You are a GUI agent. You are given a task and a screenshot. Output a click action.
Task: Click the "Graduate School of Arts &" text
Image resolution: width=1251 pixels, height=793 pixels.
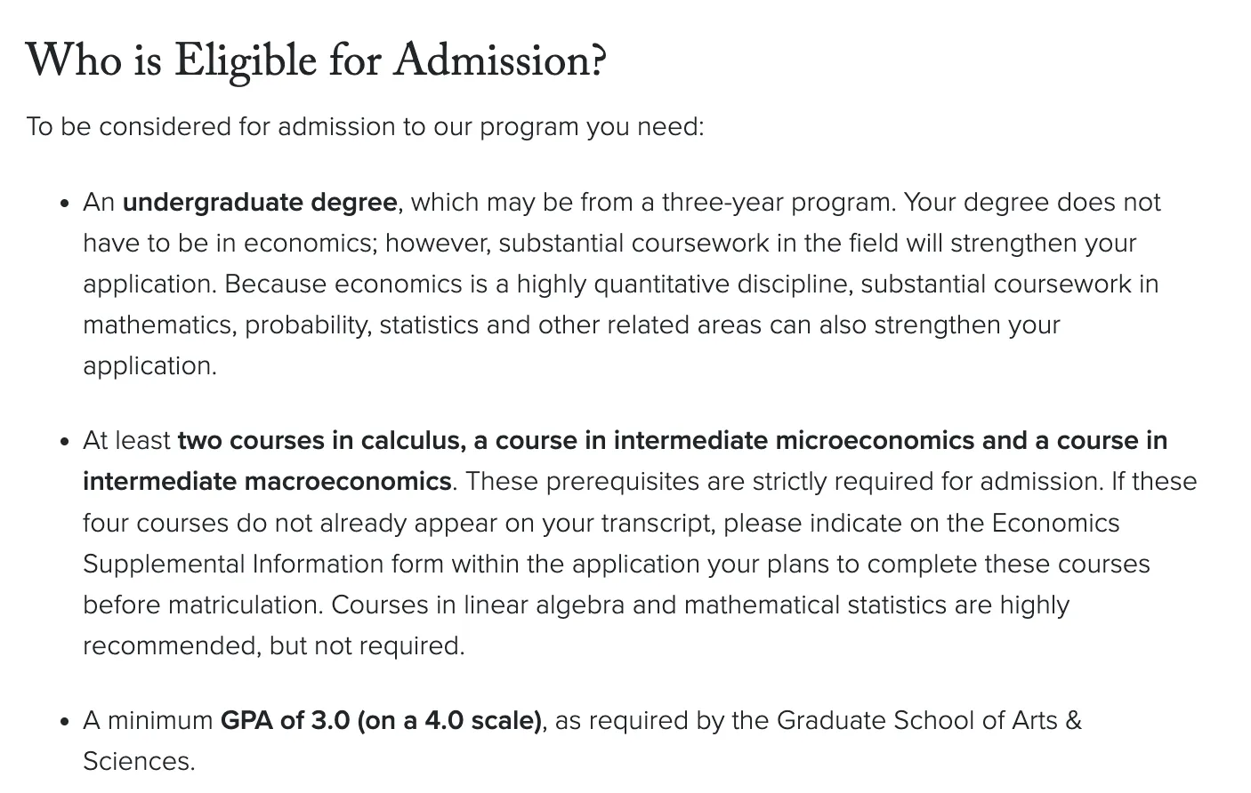(x=929, y=719)
